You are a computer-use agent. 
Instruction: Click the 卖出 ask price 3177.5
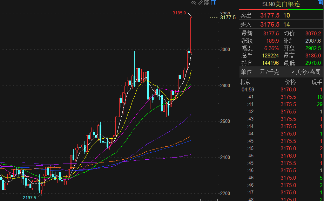click(x=270, y=15)
